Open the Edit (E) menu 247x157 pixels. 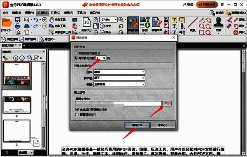click(16, 13)
